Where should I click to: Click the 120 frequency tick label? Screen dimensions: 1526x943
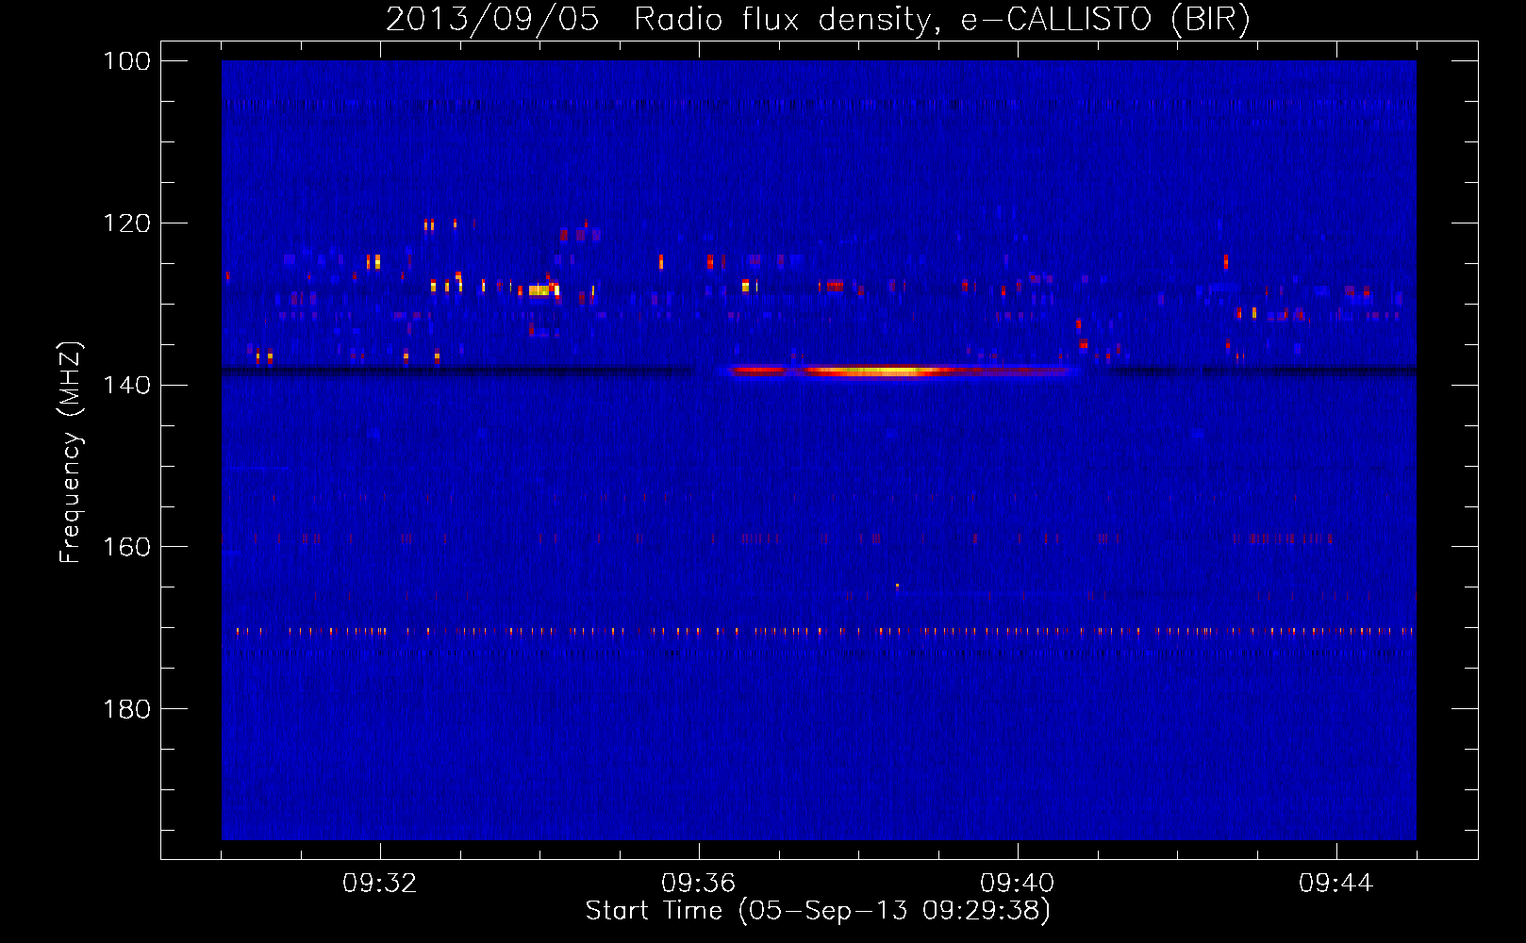pyautogui.click(x=126, y=223)
